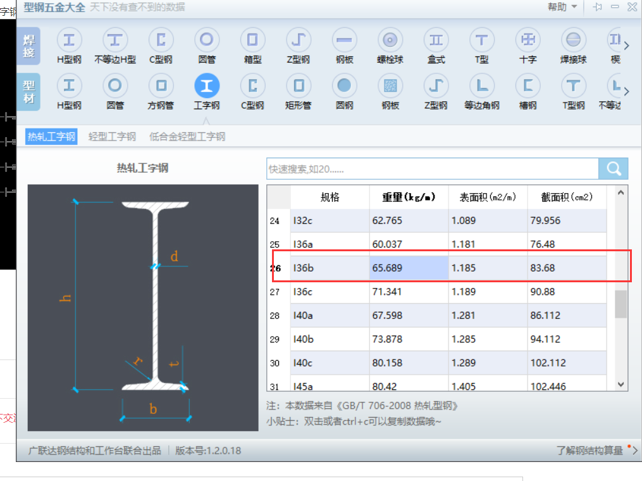Switch to 型材 category tab

tap(28, 92)
